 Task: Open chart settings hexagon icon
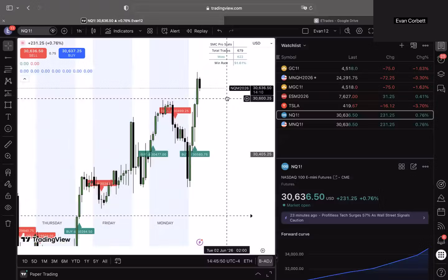pyautogui.click(x=359, y=31)
